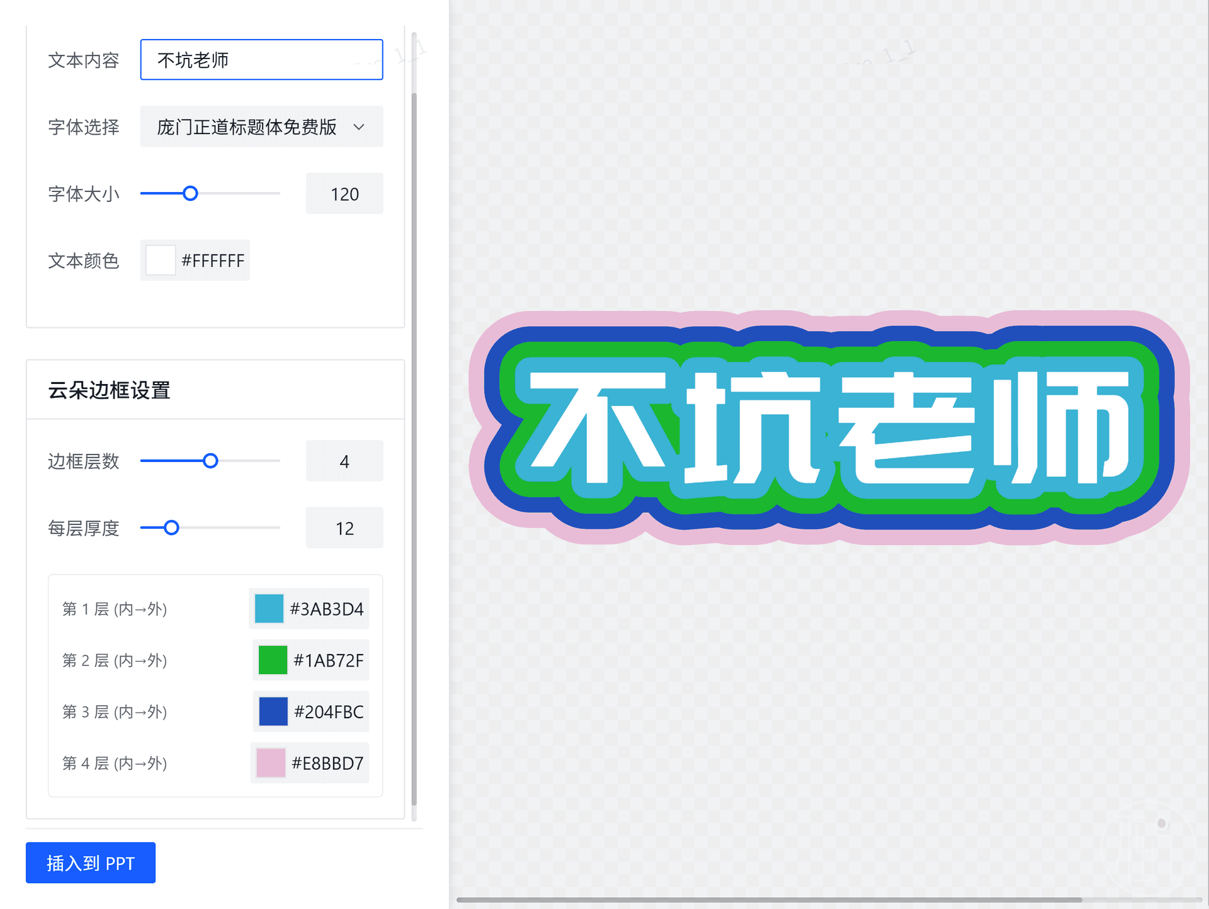Viewport: 1209px width, 909px height.
Task: Click the layer thickness value 12
Action: coord(344,528)
